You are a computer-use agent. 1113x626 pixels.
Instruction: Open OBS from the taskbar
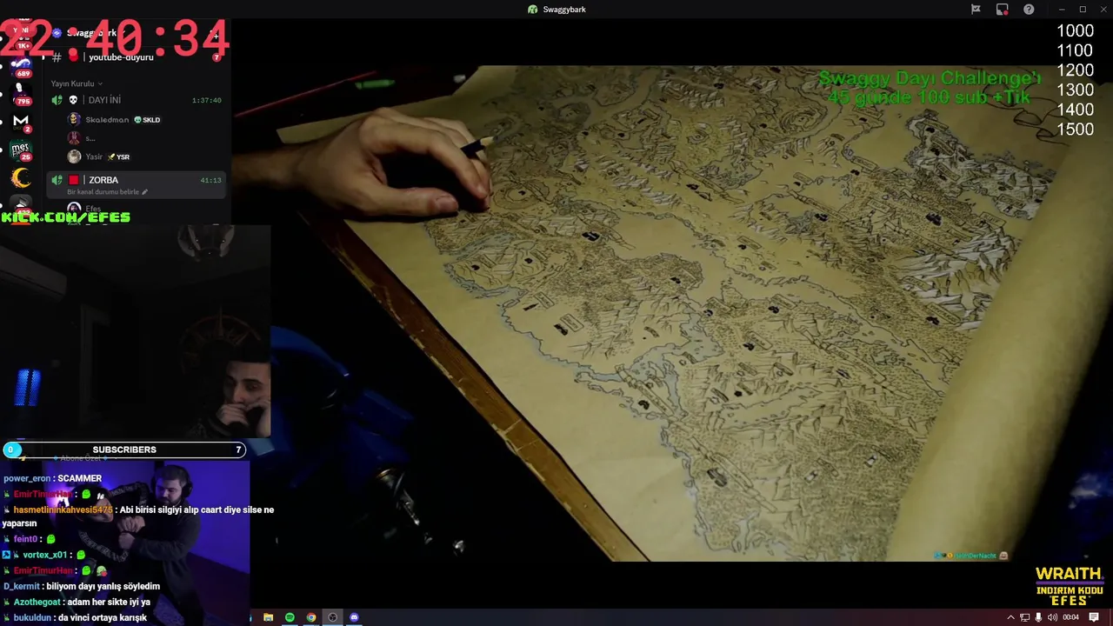tap(332, 617)
